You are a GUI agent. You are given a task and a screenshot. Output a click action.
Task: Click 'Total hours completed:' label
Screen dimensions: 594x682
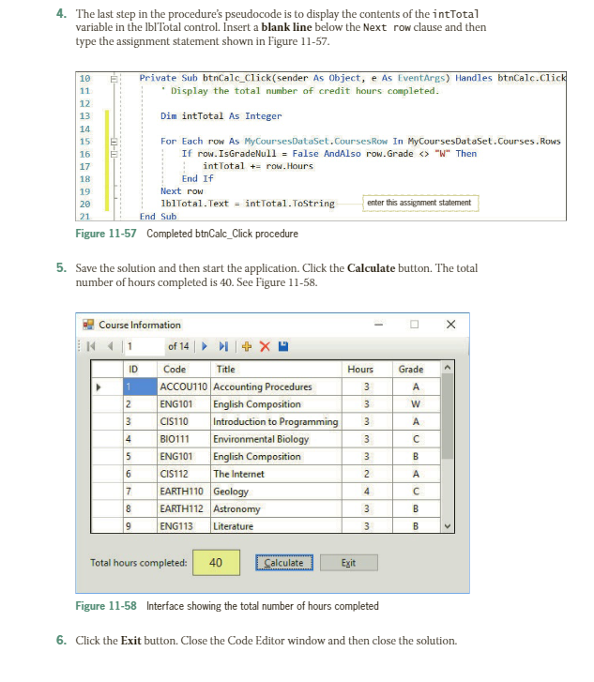point(138,563)
